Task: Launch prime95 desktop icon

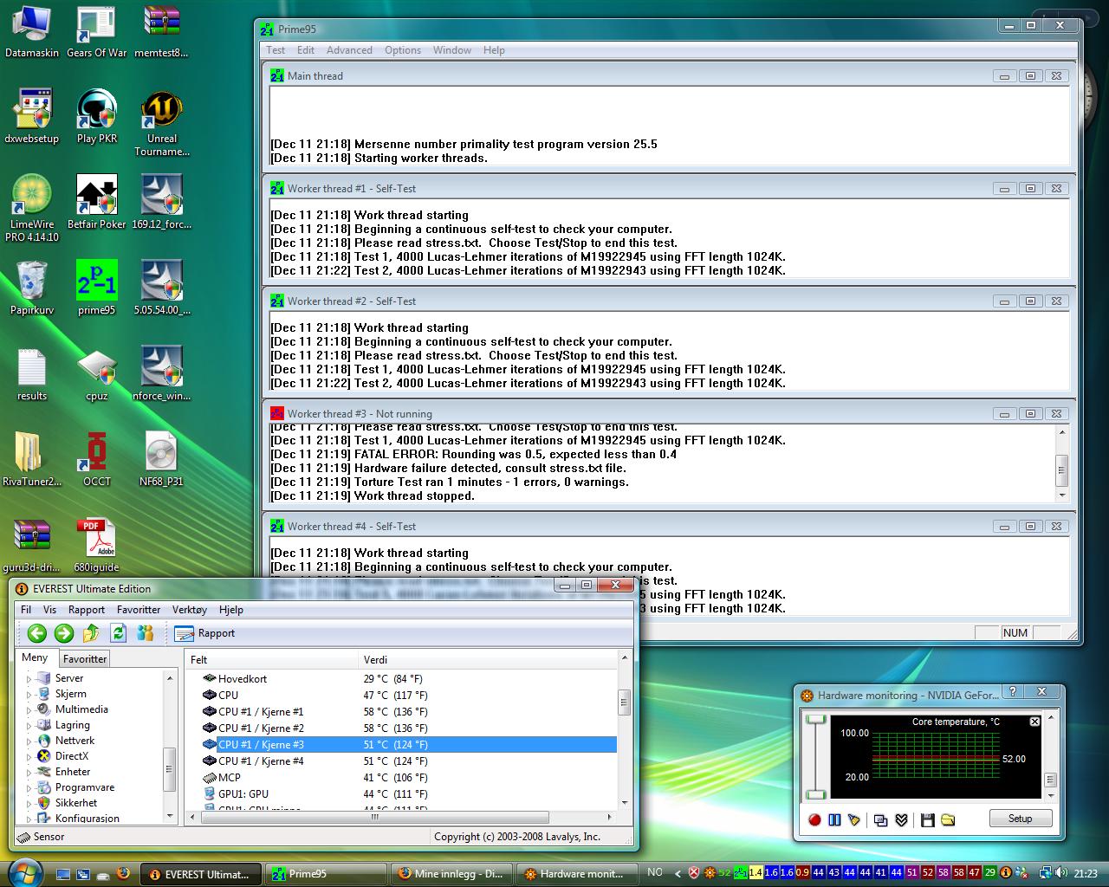Action: pos(97,288)
